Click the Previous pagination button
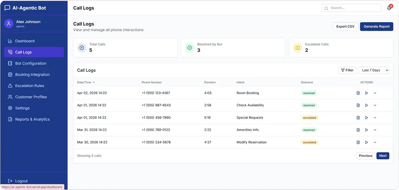This screenshot has width=399, height=190. [x=366, y=156]
